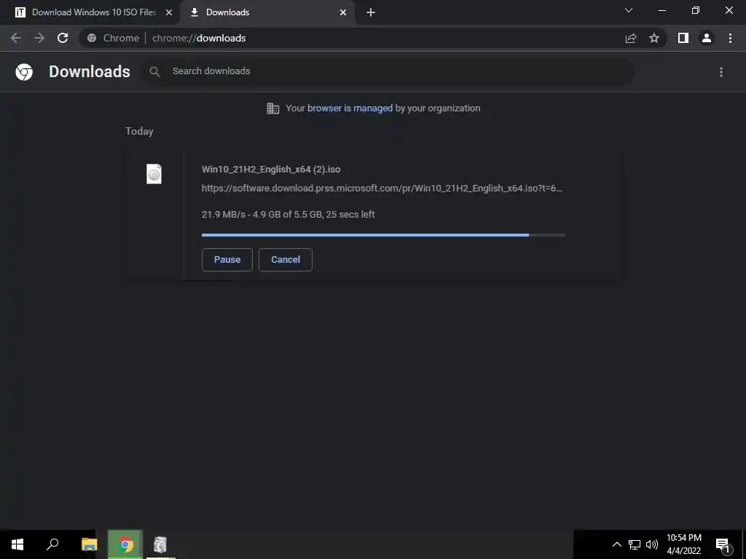The height and width of the screenshot is (559, 746).
Task: Click the Chrome site info icon in address bar
Action: point(92,38)
